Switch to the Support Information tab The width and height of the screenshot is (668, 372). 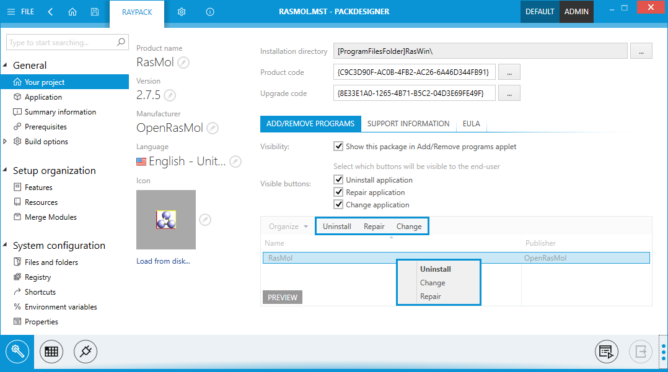pos(408,124)
